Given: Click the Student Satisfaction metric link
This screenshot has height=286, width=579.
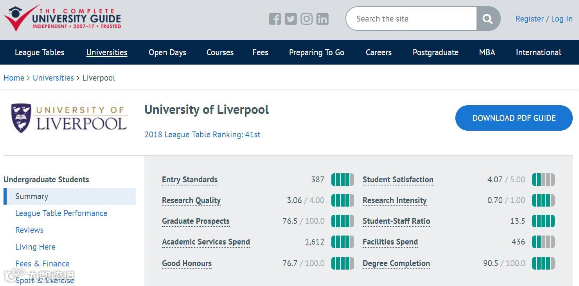Looking at the screenshot, I should tap(398, 180).
